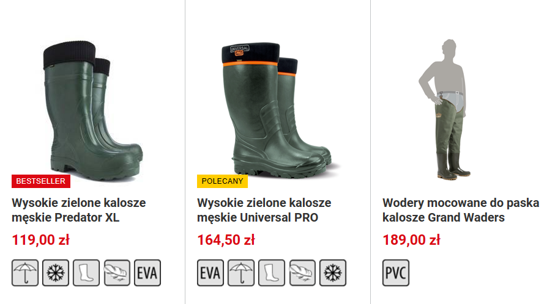Click the feather lightweight icon under Universal PRO
Viewport: 555px width, 304px height.
pos(302,273)
